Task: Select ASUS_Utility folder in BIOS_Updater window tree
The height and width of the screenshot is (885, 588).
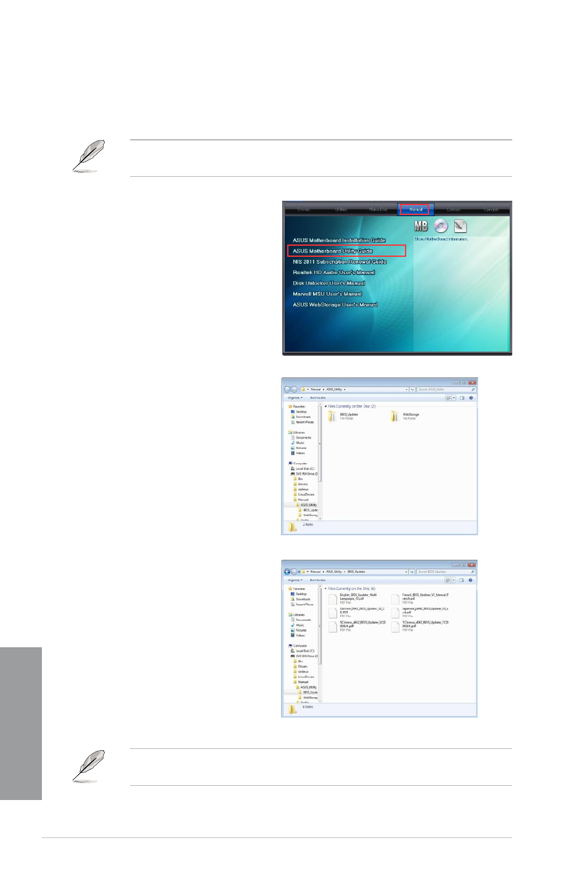Action: click(306, 687)
